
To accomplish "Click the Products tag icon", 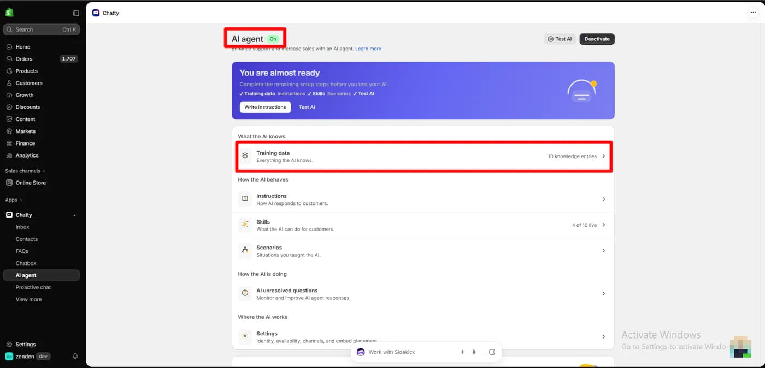I will coord(9,71).
